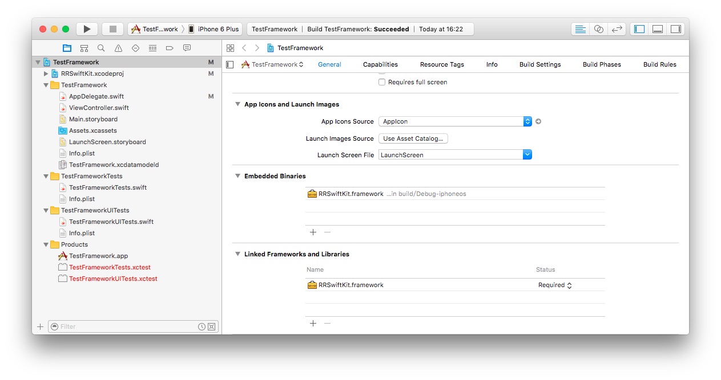
Task: Select ViewController.swift file
Action: tap(99, 108)
